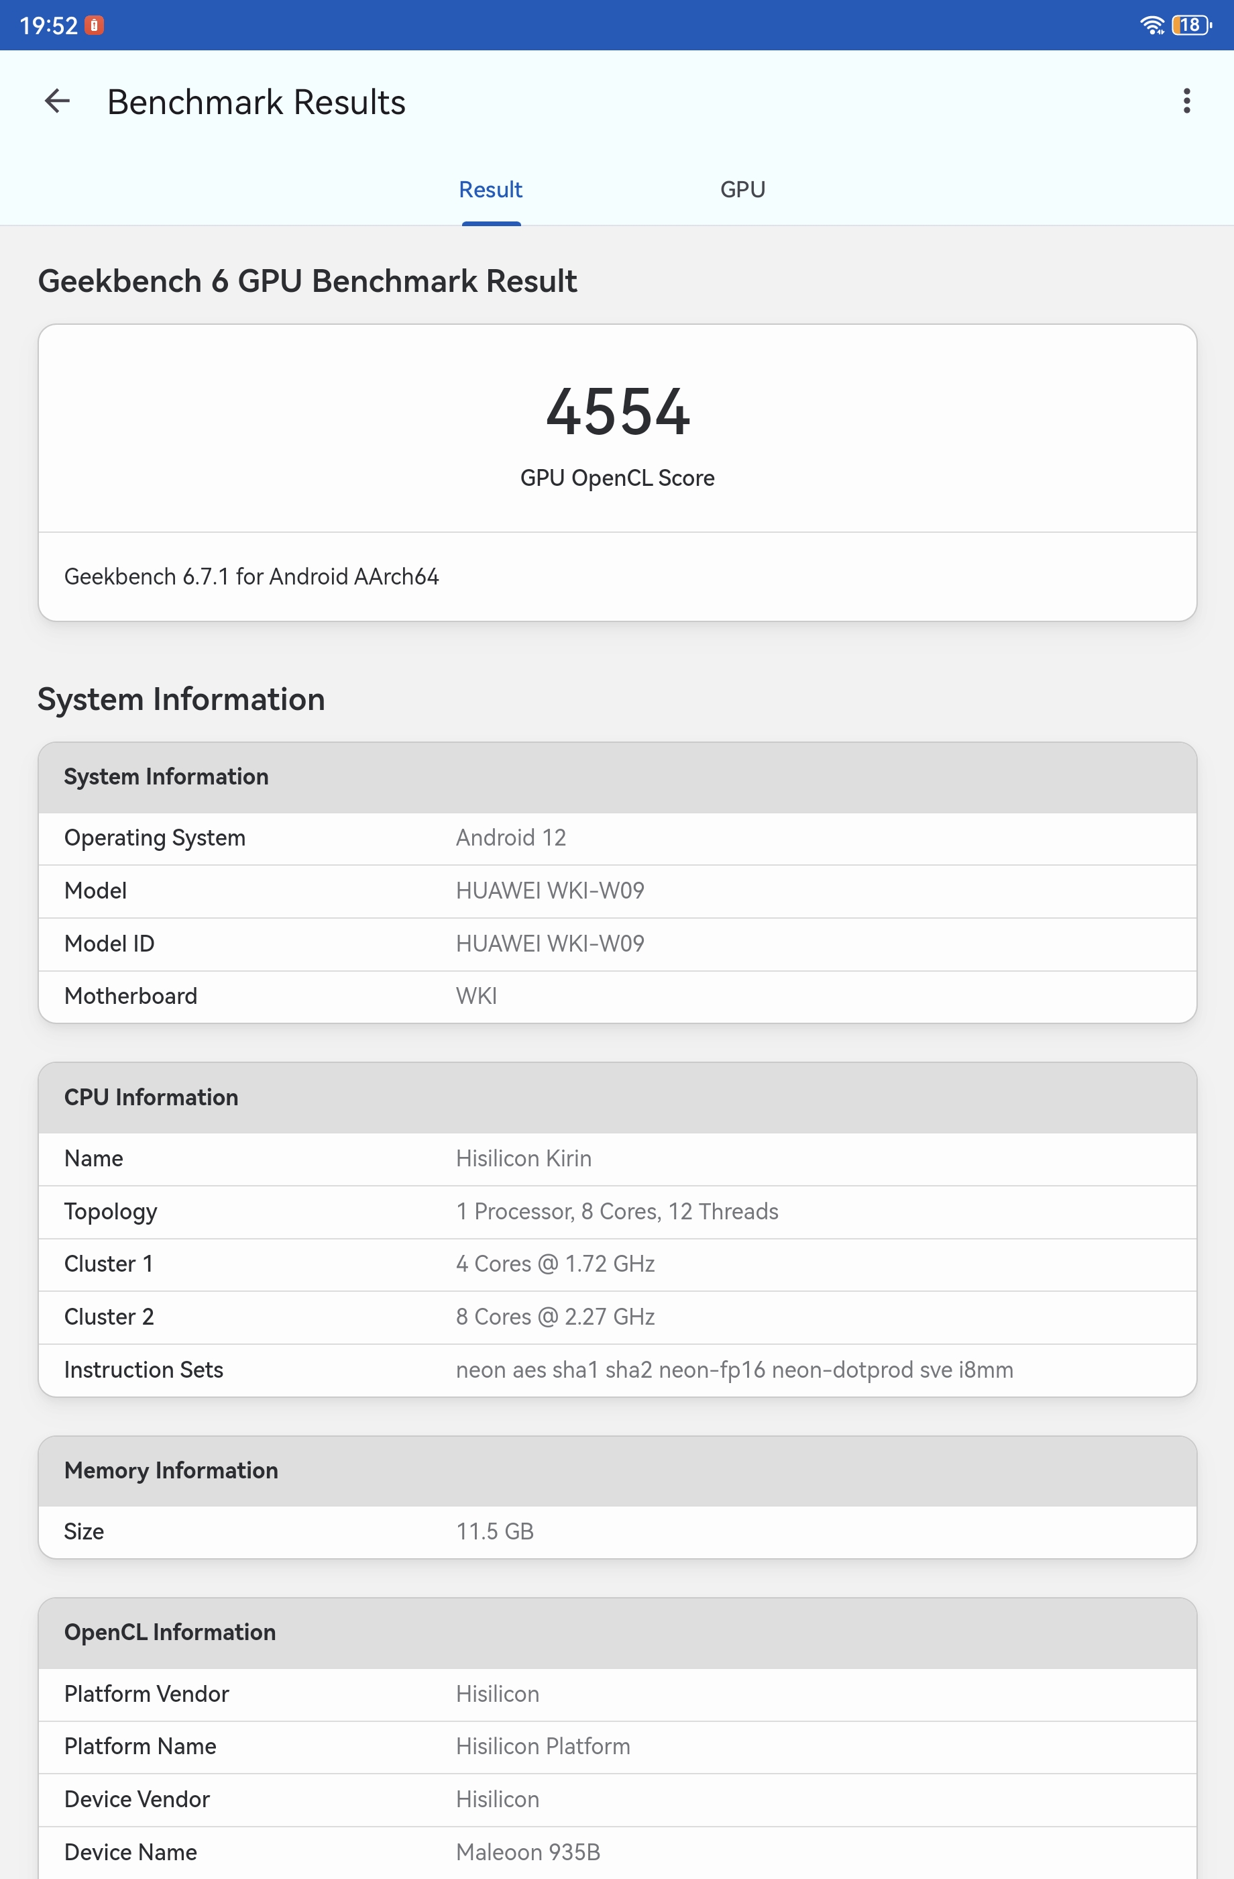Image resolution: width=1234 pixels, height=1879 pixels.
Task: Tap the red battery-saver notification icon
Action: (x=94, y=26)
